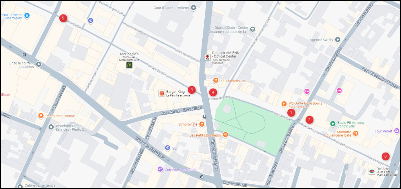Click the FNAC Amiens shopping bag icon

[x=27, y=15]
